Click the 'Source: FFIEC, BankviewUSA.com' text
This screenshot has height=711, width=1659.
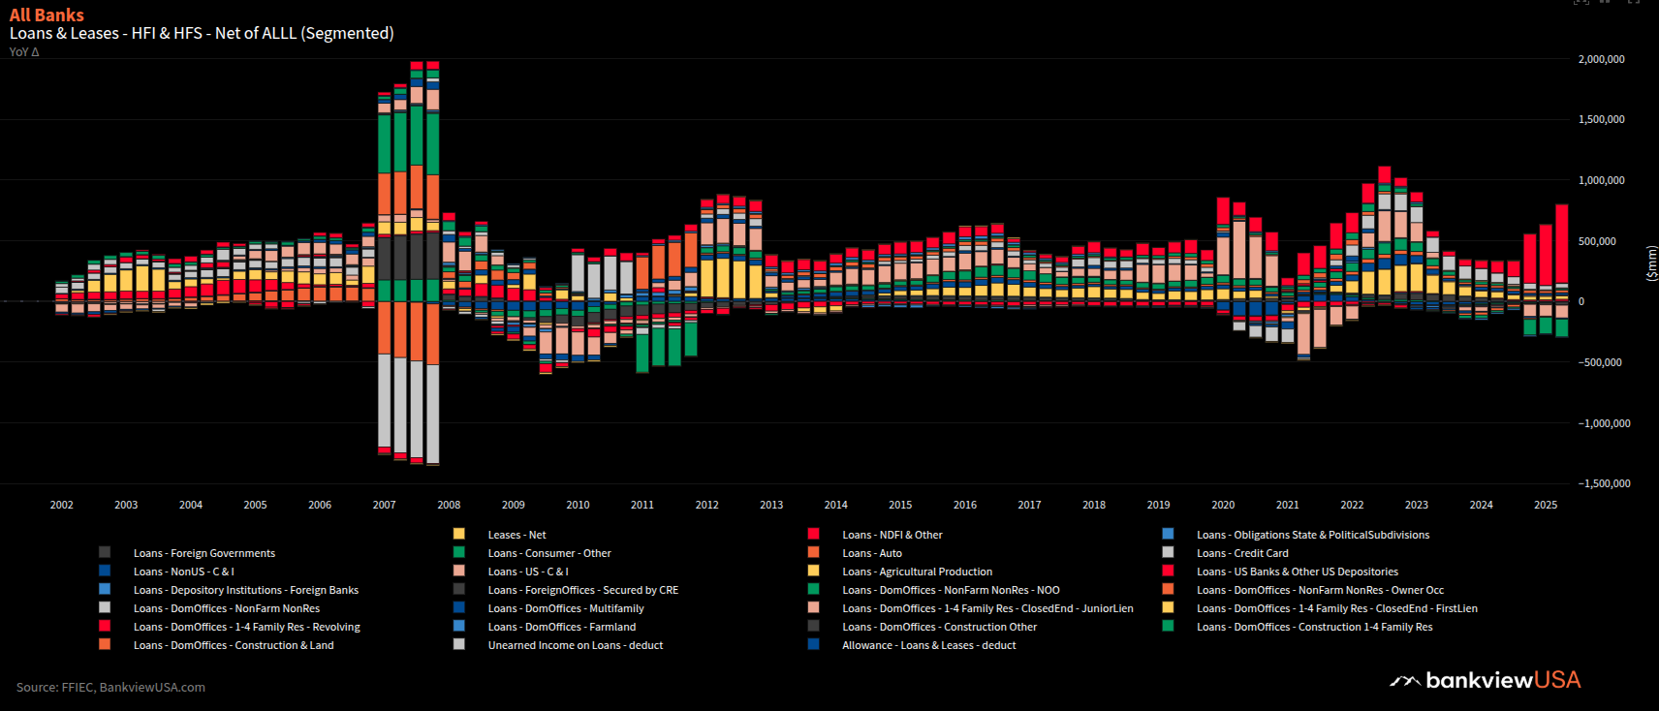110,687
